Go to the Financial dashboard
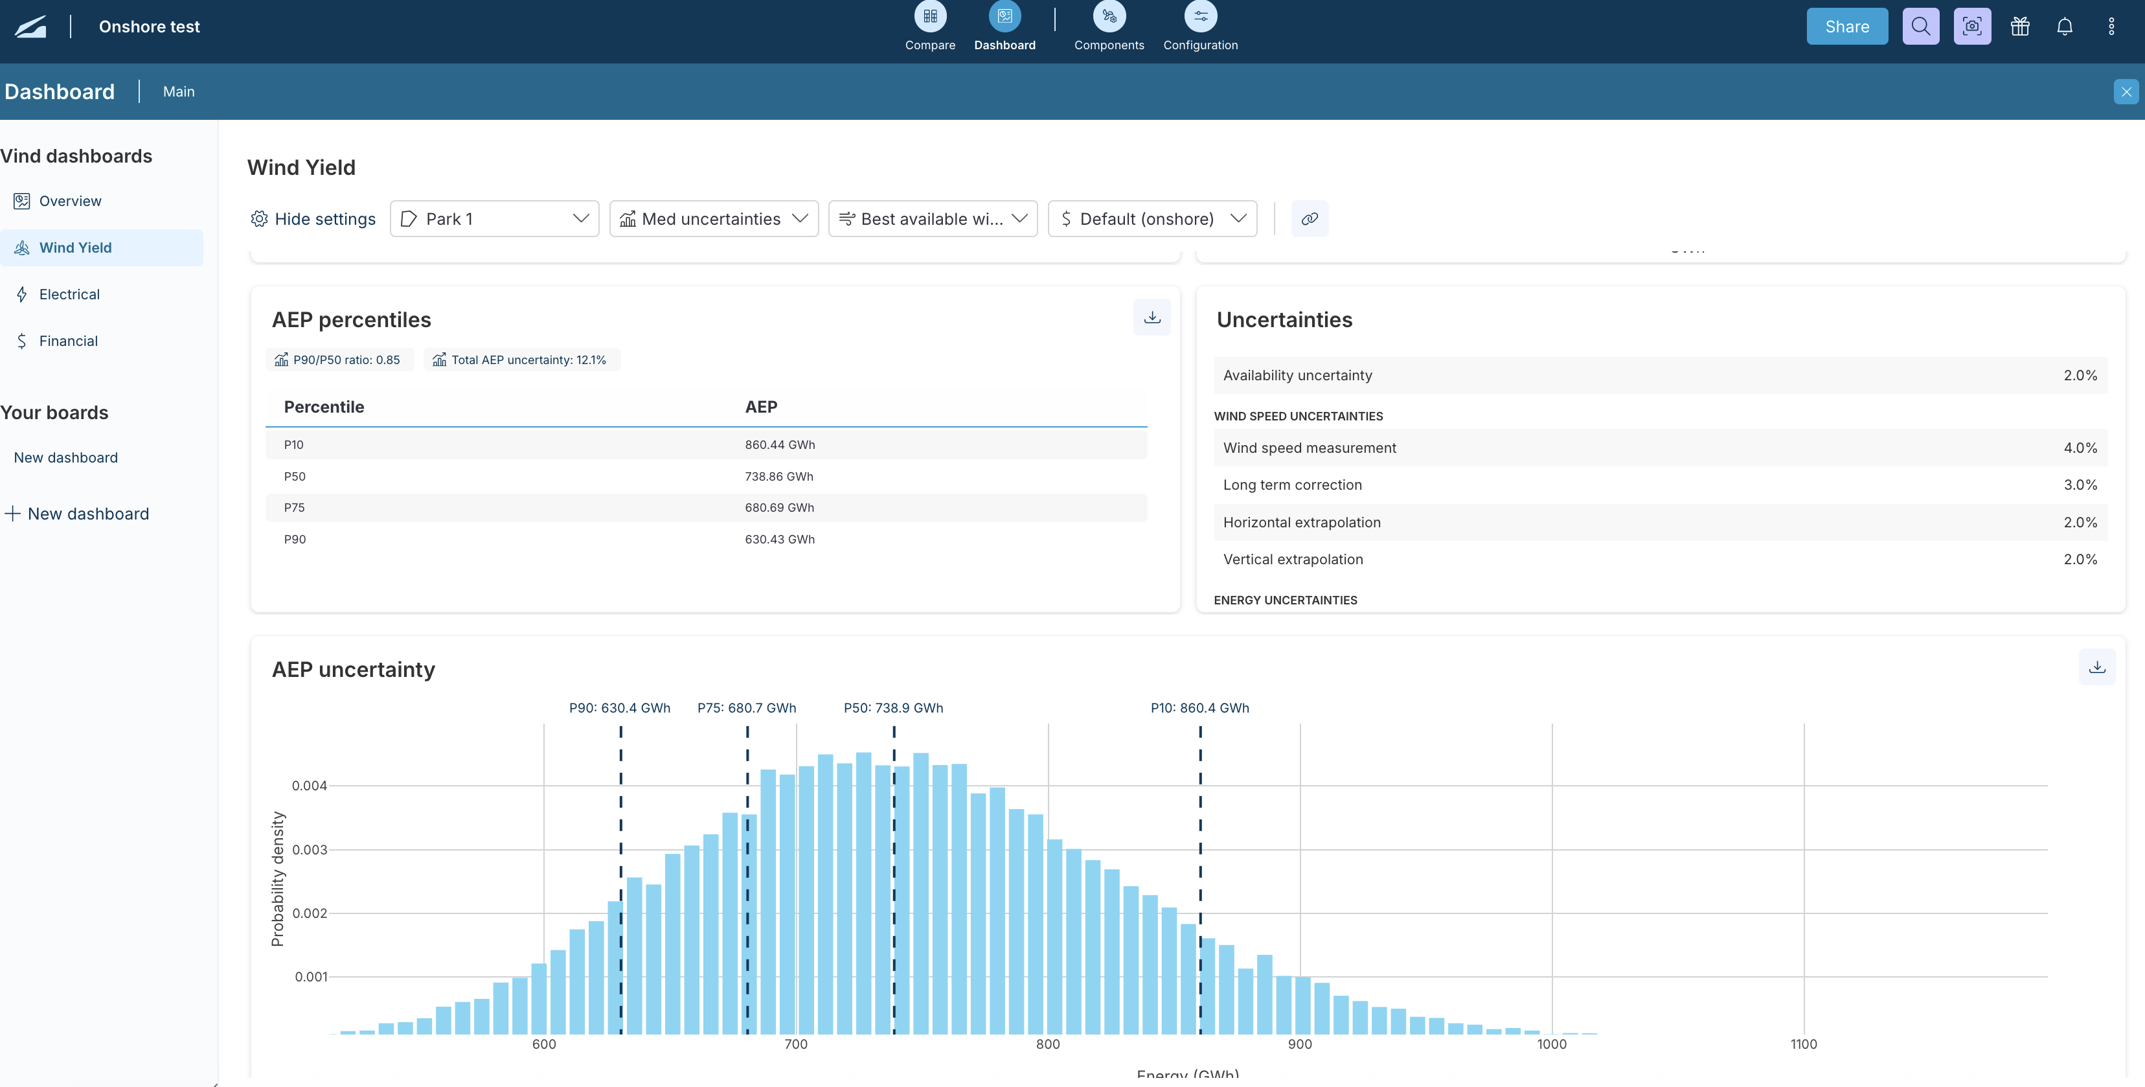This screenshot has height=1087, width=2145. [68, 341]
